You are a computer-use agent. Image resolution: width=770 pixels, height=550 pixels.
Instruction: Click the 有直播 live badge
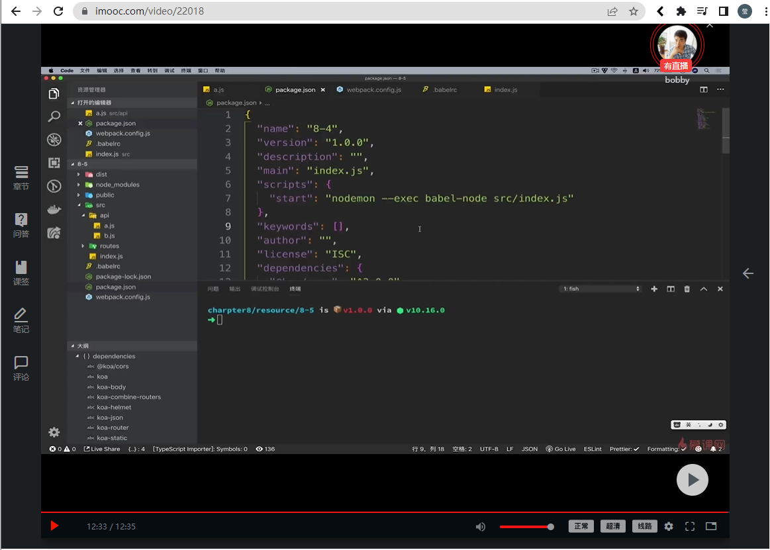click(x=675, y=66)
